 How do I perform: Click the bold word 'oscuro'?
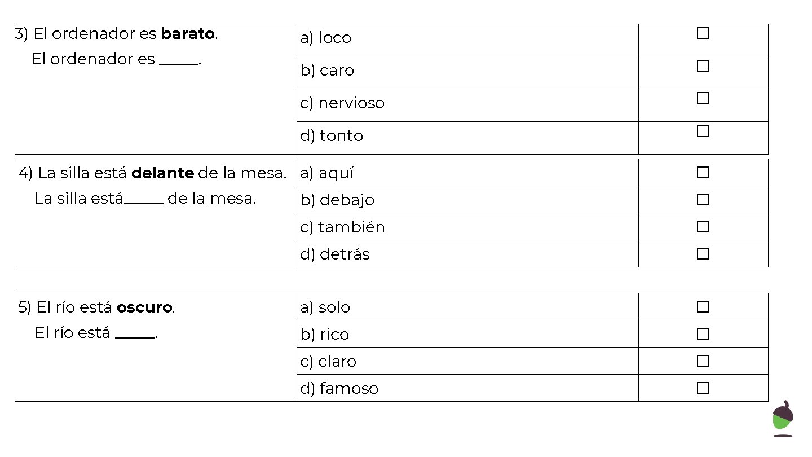[x=144, y=307]
